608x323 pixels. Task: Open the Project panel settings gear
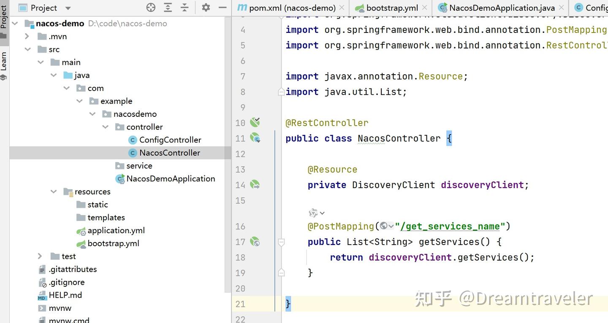coord(205,7)
